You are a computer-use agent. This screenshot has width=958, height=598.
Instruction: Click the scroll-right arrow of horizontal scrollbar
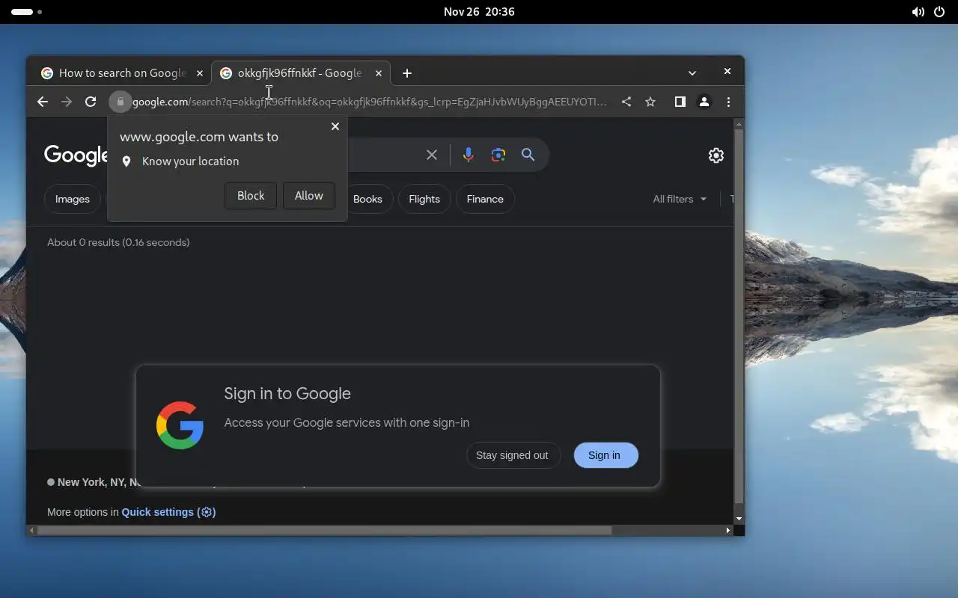point(728,531)
